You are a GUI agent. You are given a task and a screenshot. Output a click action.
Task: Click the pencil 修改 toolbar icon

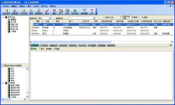click(x=47, y=12)
